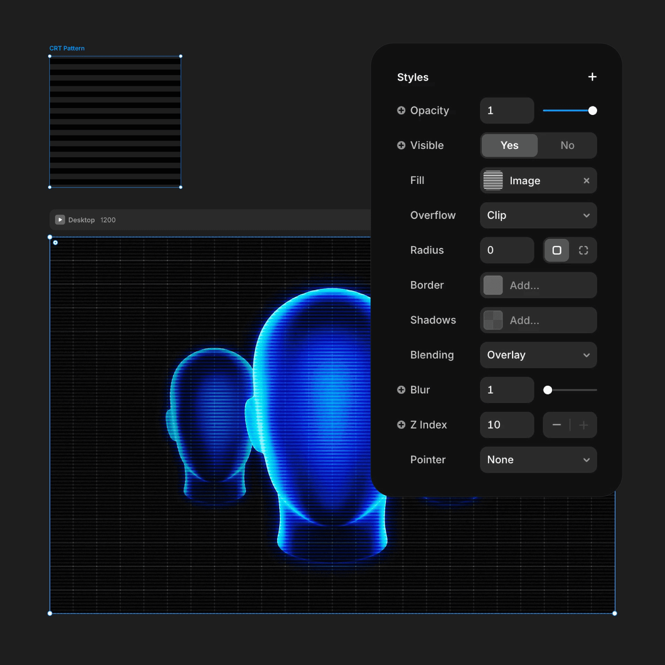665x665 pixels.
Task: Select the uniform corner radius icon
Action: (556, 250)
